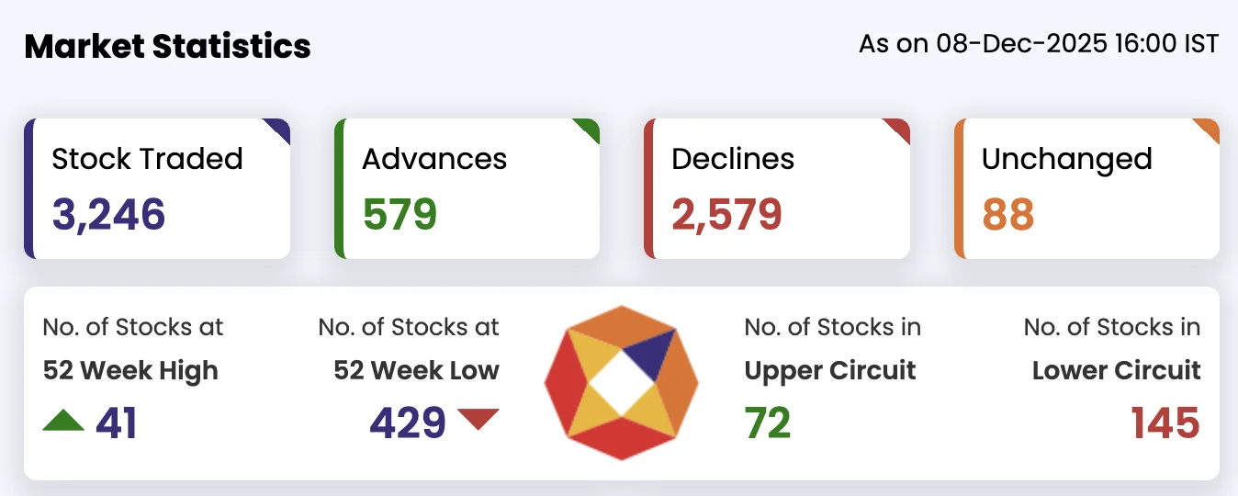Click the 2,579 declines count
1238x496 pixels.
[x=726, y=214]
